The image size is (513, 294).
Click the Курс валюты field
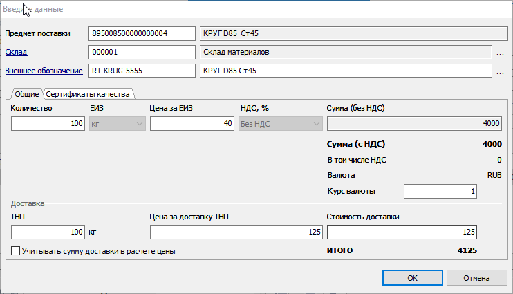pos(440,191)
